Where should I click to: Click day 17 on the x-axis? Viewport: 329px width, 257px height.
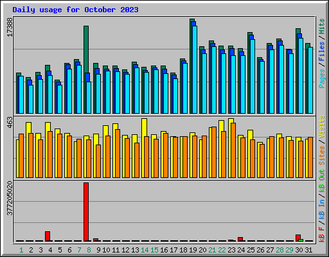click(173, 250)
